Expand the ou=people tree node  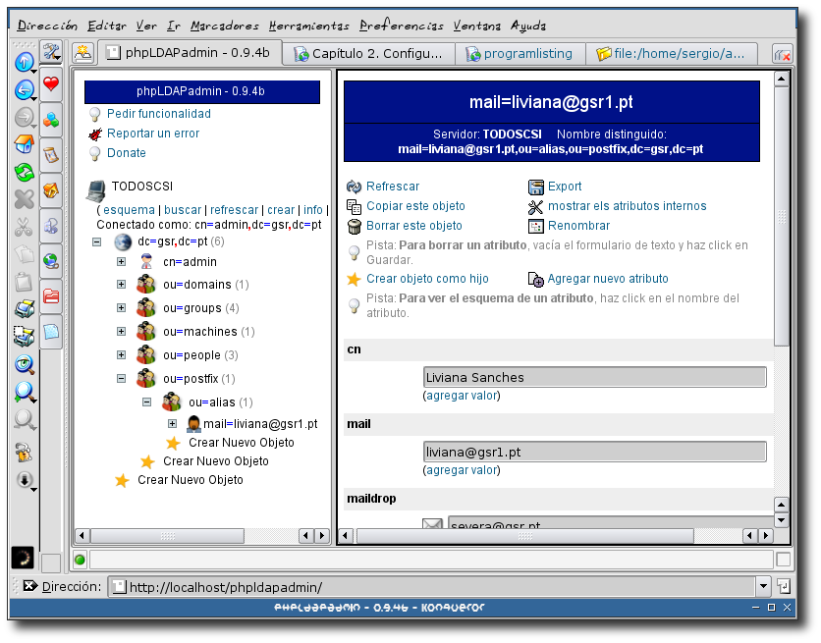121,355
